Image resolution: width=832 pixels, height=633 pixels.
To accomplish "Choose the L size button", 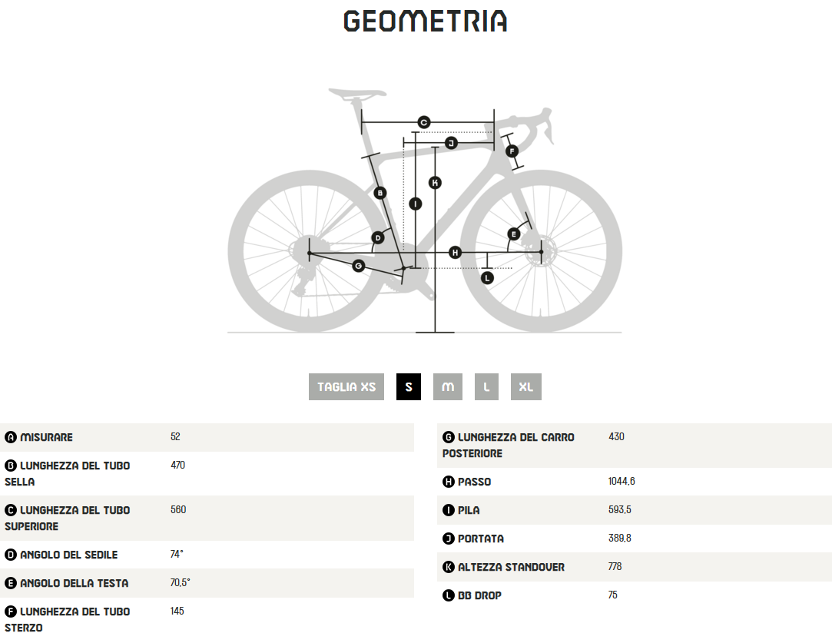I will click(x=486, y=386).
